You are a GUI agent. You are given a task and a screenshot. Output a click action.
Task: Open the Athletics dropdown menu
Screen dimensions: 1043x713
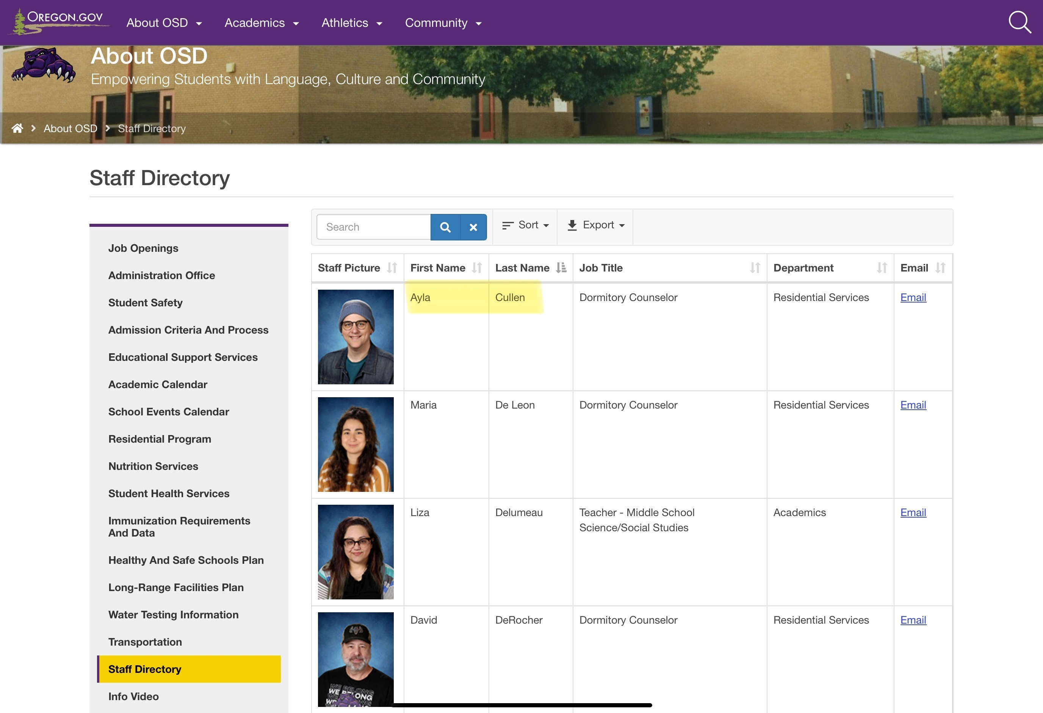tap(352, 23)
